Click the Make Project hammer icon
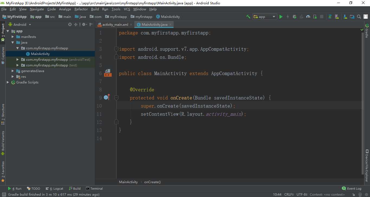This screenshot has width=370, height=197. [x=248, y=17]
